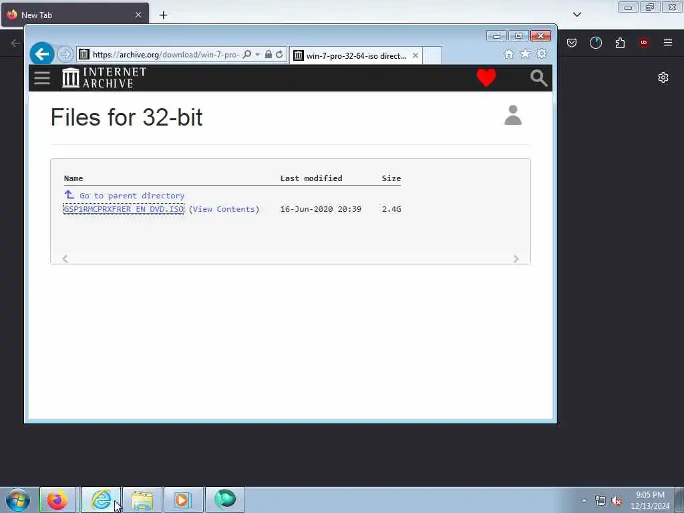
Task: Click the IE Home icon
Action: [508, 53]
